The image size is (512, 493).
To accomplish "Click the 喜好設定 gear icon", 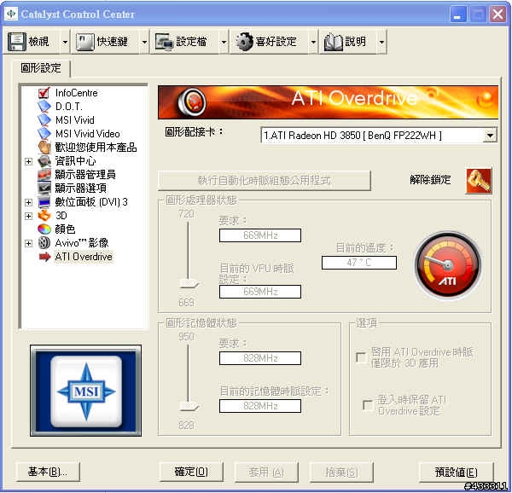I will [x=244, y=42].
